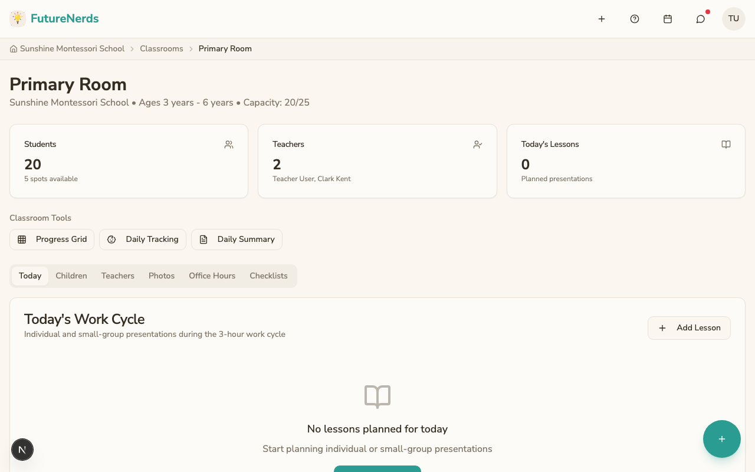
Task: Open the Photos tab
Action: (x=162, y=276)
